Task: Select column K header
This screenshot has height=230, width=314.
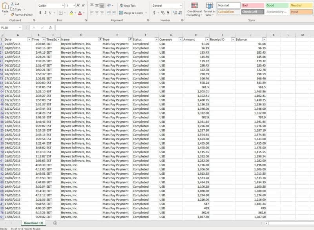Action: [x=273, y=35]
